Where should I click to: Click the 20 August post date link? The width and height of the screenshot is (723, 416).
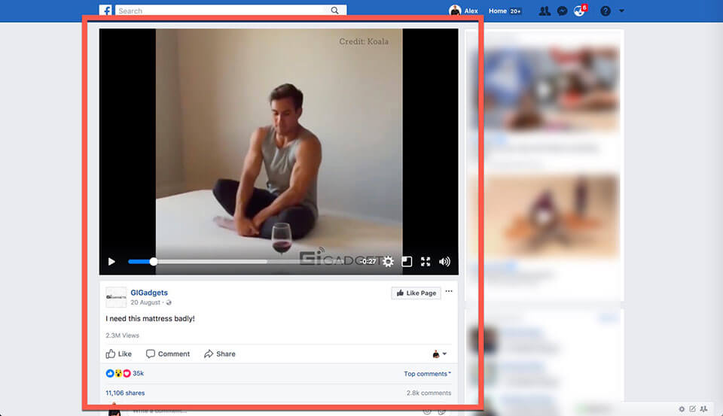(x=145, y=302)
